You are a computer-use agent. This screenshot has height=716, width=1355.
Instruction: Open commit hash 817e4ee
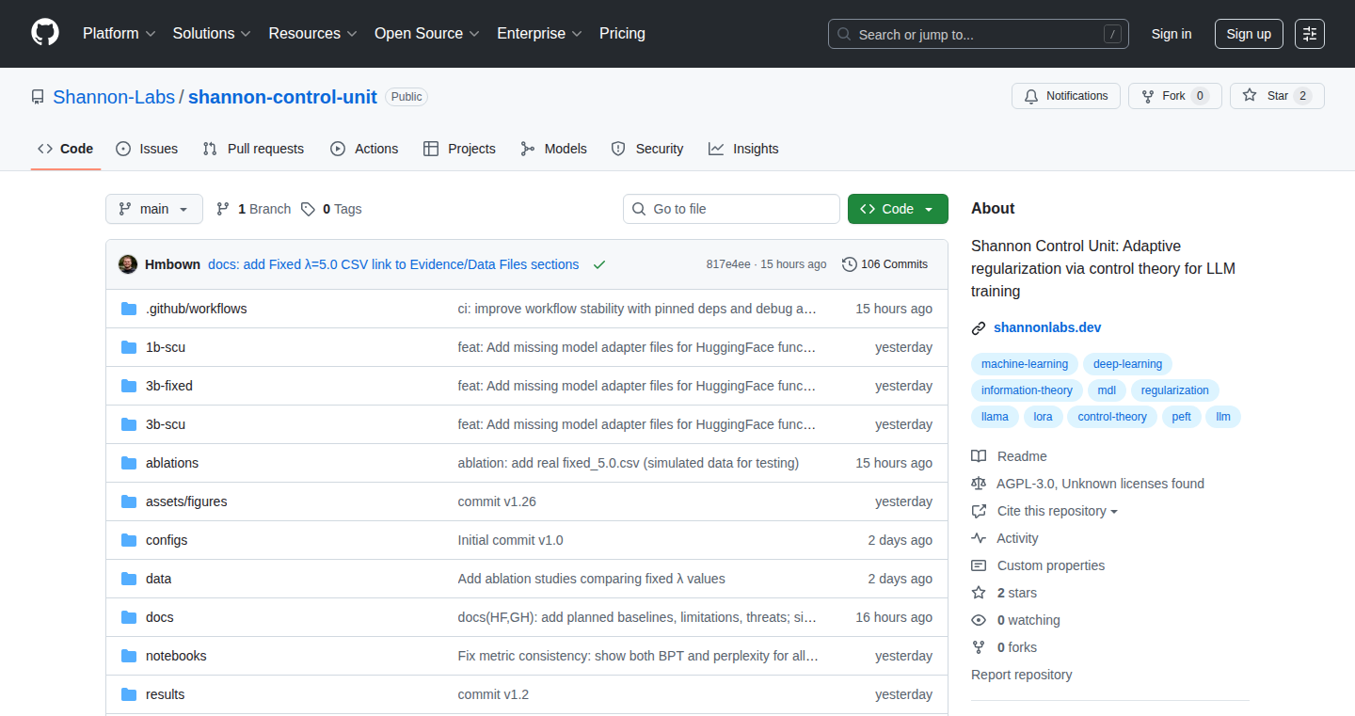pyautogui.click(x=728, y=264)
